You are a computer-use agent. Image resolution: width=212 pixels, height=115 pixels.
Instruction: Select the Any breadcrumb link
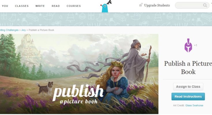point(24,30)
